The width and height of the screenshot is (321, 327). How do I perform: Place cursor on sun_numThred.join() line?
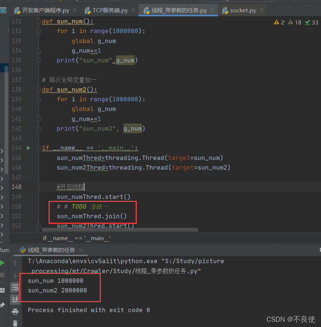(92, 216)
